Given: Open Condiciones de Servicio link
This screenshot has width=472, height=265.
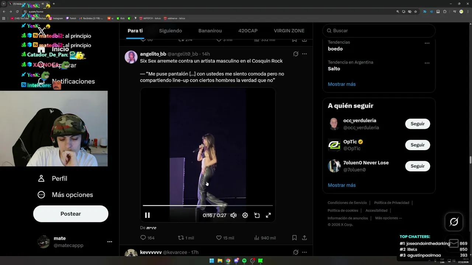Looking at the screenshot, I should [x=347, y=203].
